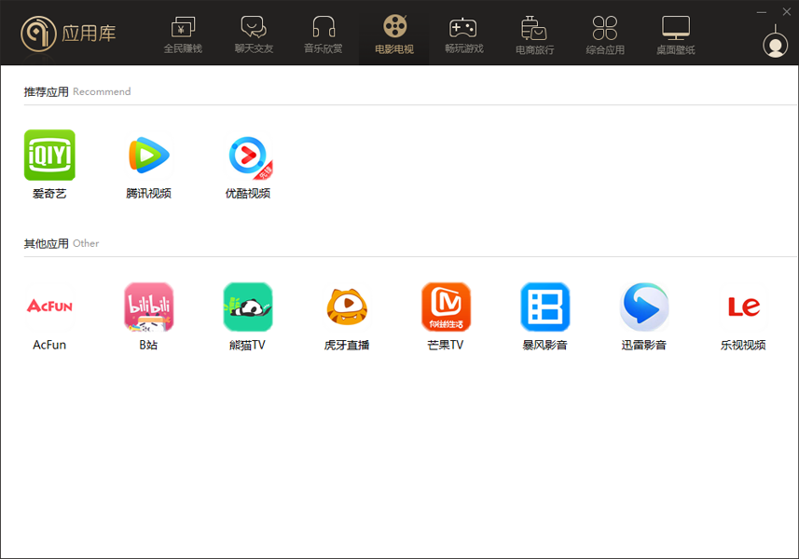The width and height of the screenshot is (799, 559).
Task: Open the 桌面壁纸 wallpaper tab
Action: click(x=676, y=34)
